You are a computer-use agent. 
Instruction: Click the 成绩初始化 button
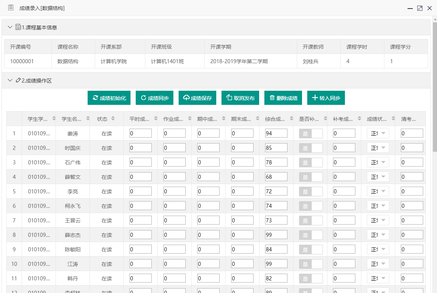109,98
